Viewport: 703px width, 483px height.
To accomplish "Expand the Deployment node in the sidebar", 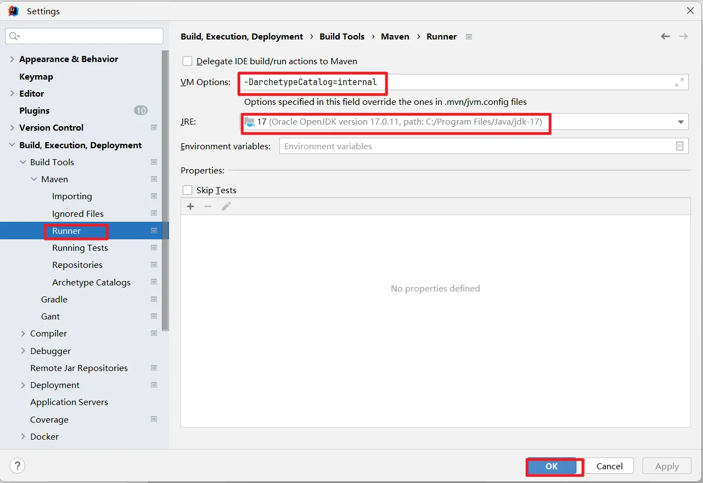I will pyautogui.click(x=23, y=385).
